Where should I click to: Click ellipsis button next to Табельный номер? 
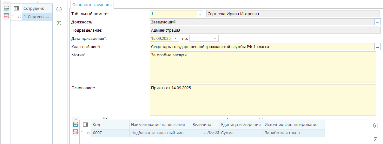coord(200,14)
